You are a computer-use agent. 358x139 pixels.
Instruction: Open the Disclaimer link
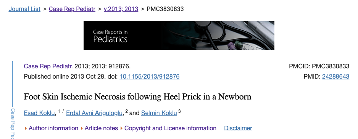click(238, 128)
